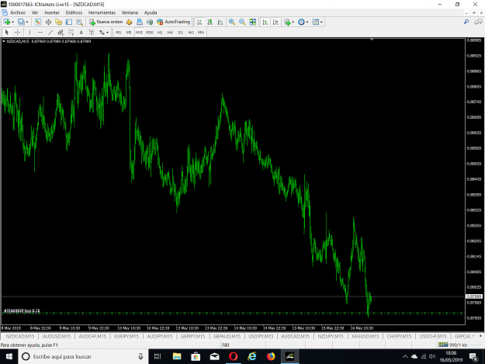Switch chart to line chart mode
The image size is (485, 364).
[x=220, y=22]
